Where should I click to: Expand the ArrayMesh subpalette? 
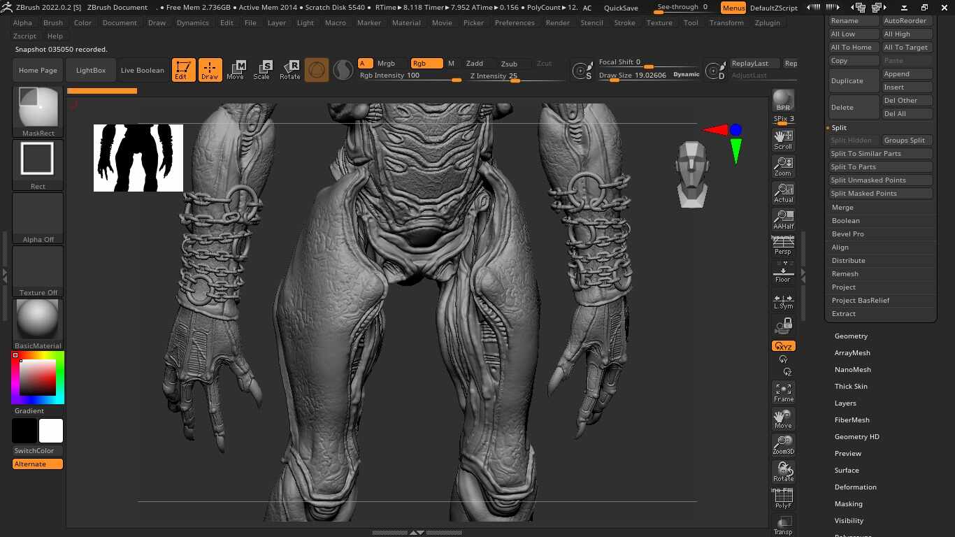click(852, 352)
